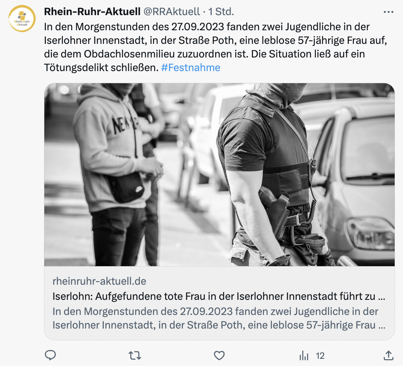The image size is (403, 366).
Task: Click the share upload arrow icon
Action: [388, 355]
